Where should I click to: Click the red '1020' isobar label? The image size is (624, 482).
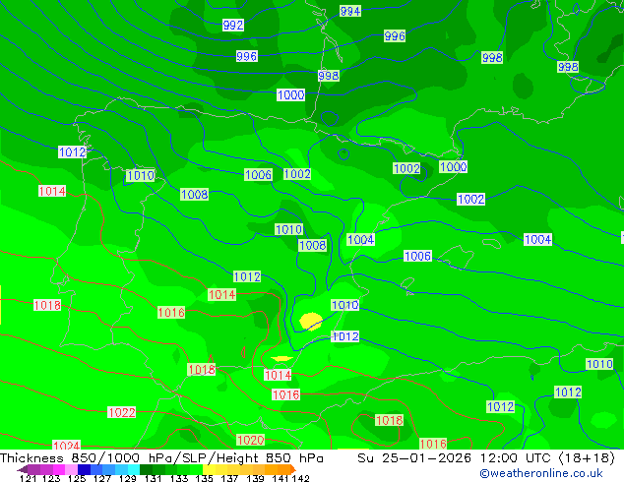point(250,440)
